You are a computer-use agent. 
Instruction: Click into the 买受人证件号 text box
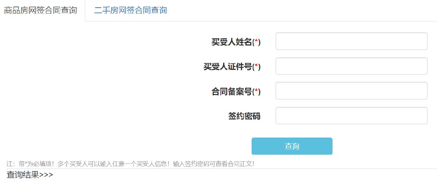click(351, 66)
